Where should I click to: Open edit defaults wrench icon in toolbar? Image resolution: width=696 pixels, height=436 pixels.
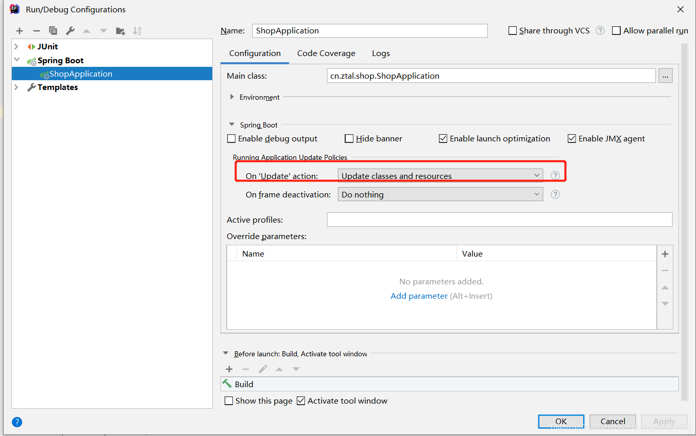[x=70, y=31]
